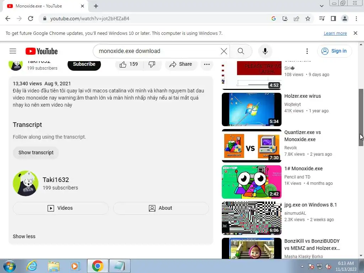Open YouTube settings three-dot menu
Viewport: 364px width, 273px height.
307,51
